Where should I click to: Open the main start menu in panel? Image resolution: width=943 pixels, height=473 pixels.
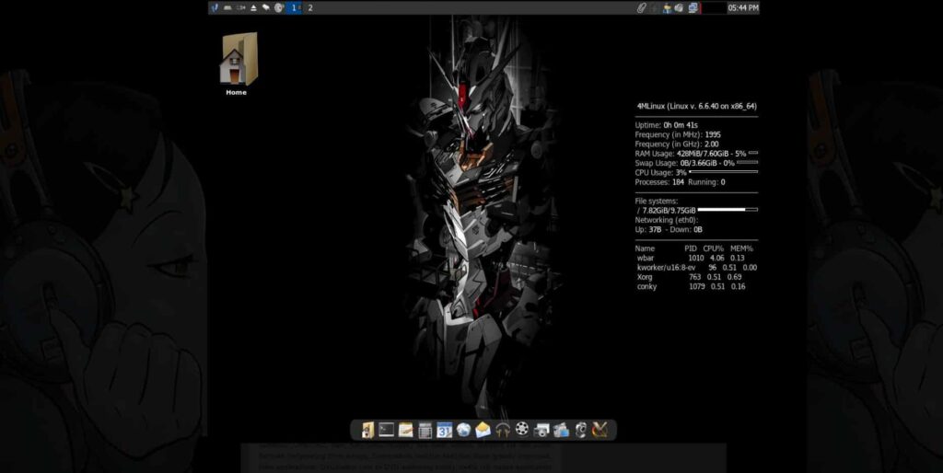215,7
